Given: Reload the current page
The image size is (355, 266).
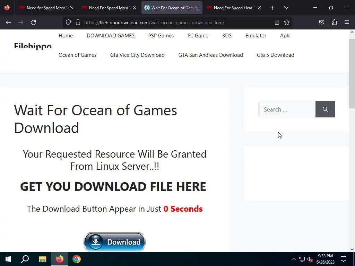Looking at the screenshot, I should coord(33,23).
